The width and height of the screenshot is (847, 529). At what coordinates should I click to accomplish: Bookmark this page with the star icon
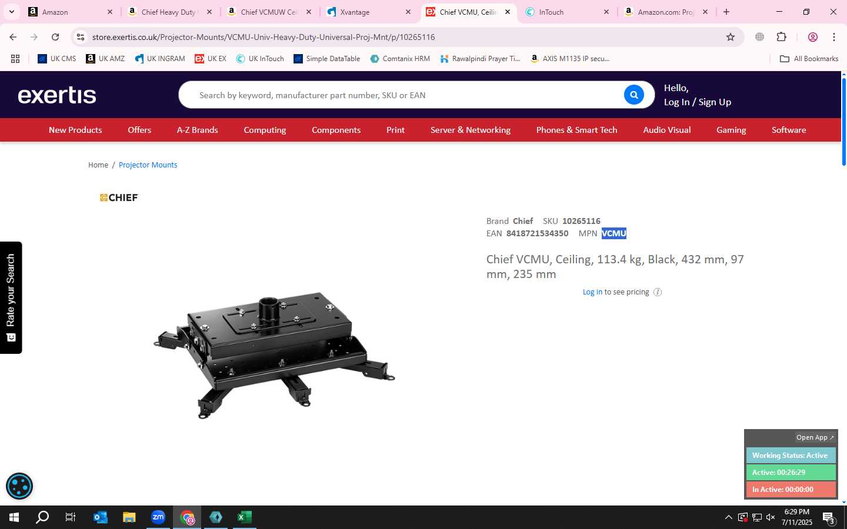(x=731, y=37)
